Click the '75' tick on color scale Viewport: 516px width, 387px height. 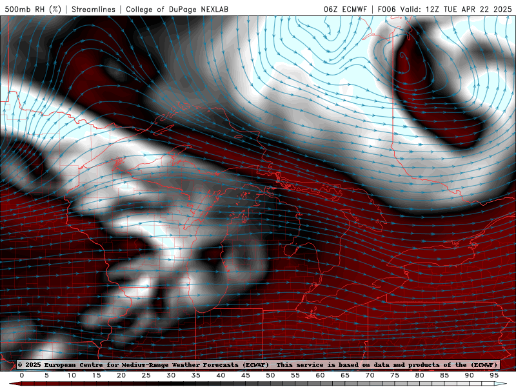click(395, 375)
